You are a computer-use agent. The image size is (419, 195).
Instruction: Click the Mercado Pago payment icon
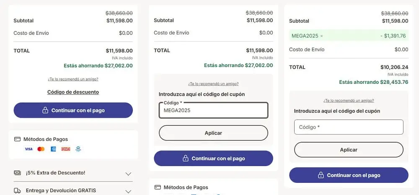78,149
